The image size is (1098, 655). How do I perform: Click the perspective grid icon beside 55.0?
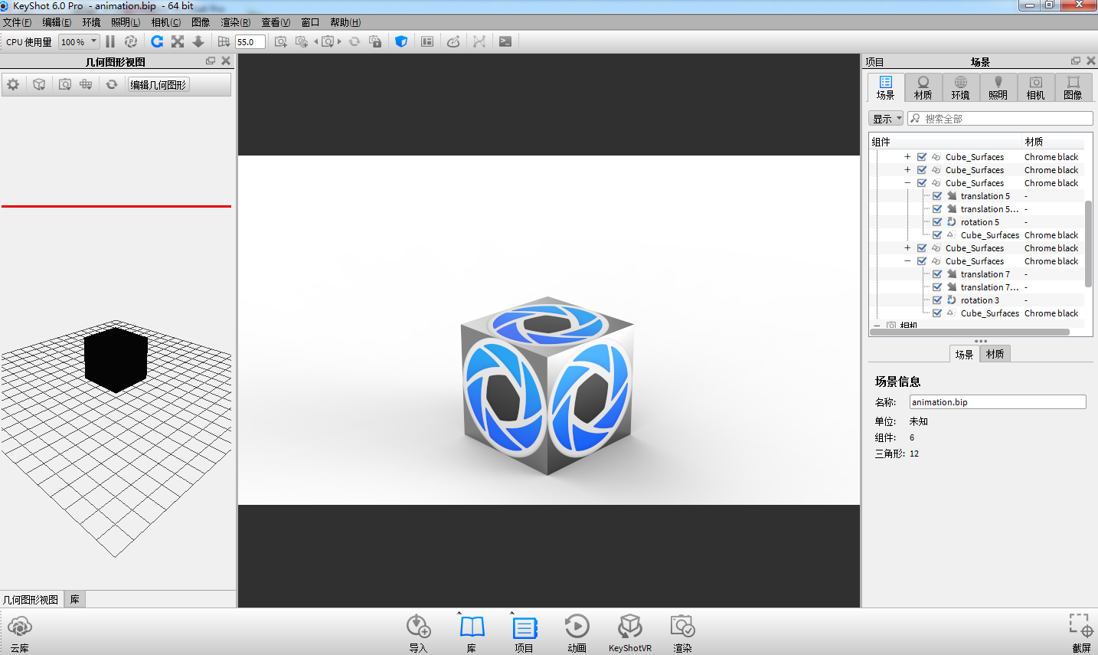click(x=224, y=41)
